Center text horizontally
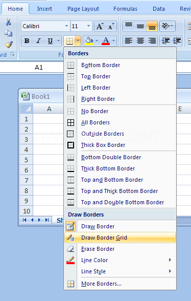The height and width of the screenshot is (301, 191). click(140, 41)
